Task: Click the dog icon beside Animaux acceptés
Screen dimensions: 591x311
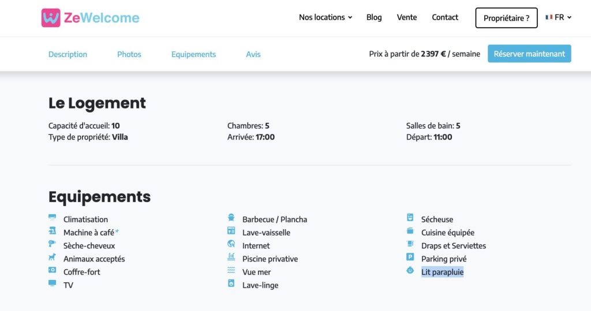Action: pyautogui.click(x=52, y=257)
